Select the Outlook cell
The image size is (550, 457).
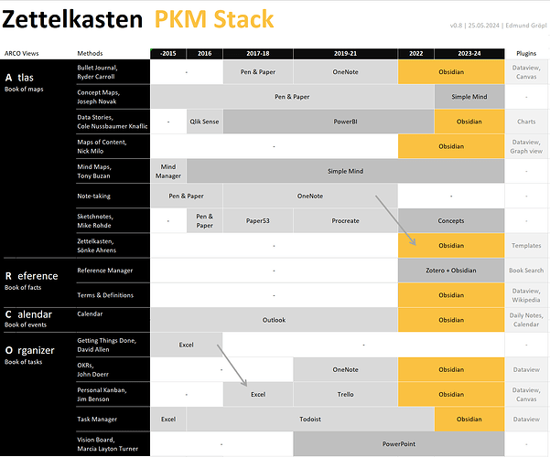(274, 320)
